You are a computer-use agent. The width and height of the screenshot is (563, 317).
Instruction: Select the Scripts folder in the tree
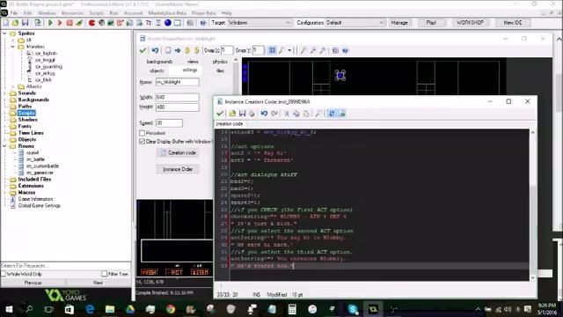(x=26, y=113)
